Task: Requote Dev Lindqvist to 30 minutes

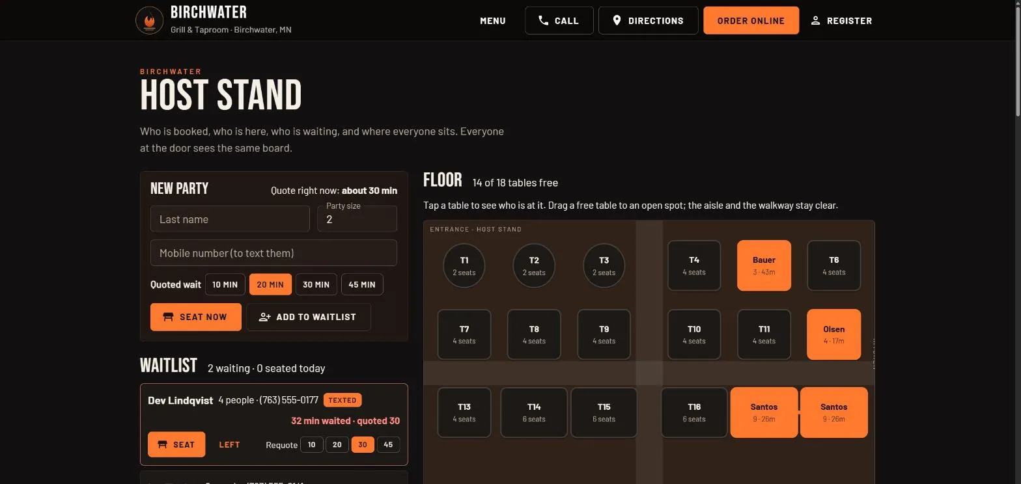Action: (363, 444)
